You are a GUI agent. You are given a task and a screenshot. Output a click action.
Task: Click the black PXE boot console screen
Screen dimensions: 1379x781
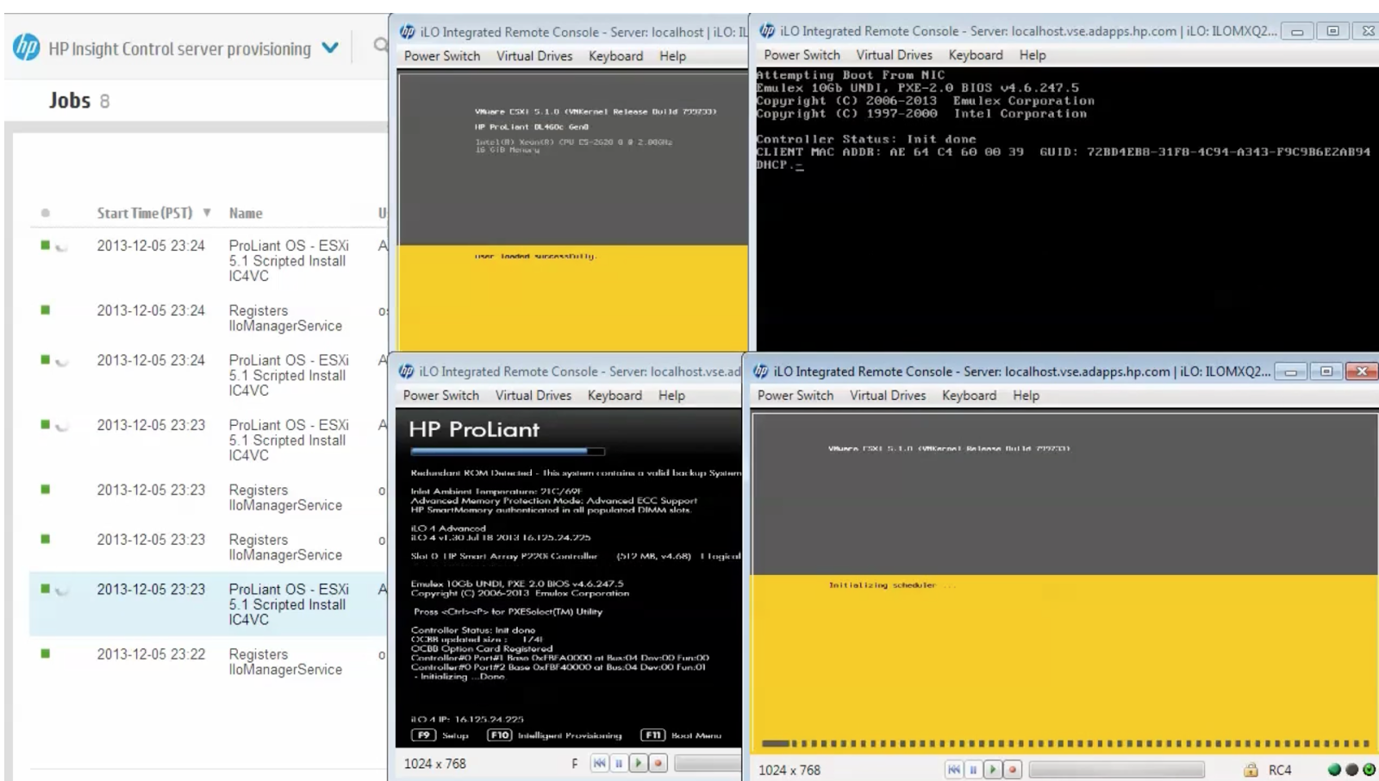[1067, 209]
